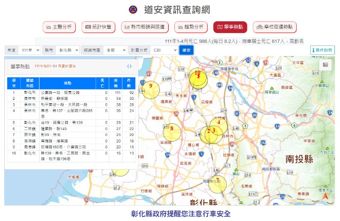The width and height of the screenshot is (340, 221).
Task: Click the site logo emblem beside the title
Action: click(x=133, y=10)
